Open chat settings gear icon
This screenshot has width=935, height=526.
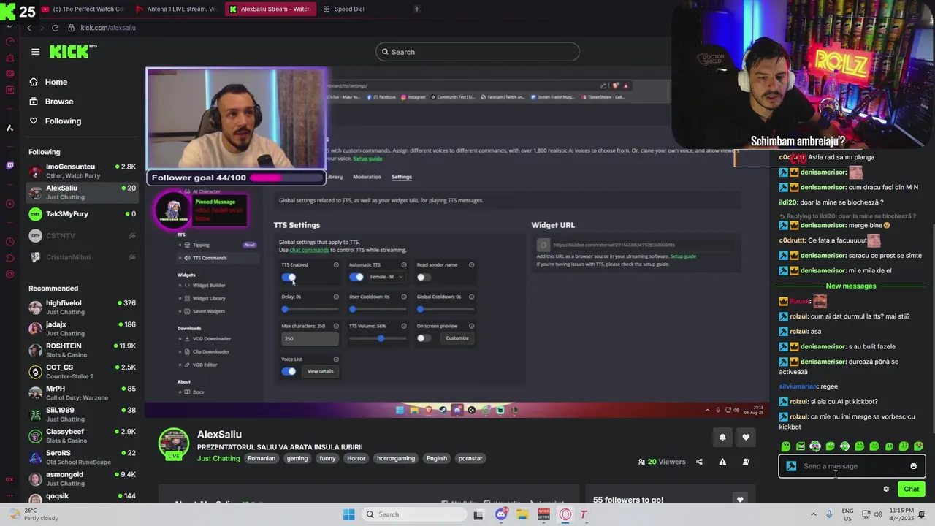[x=886, y=489]
